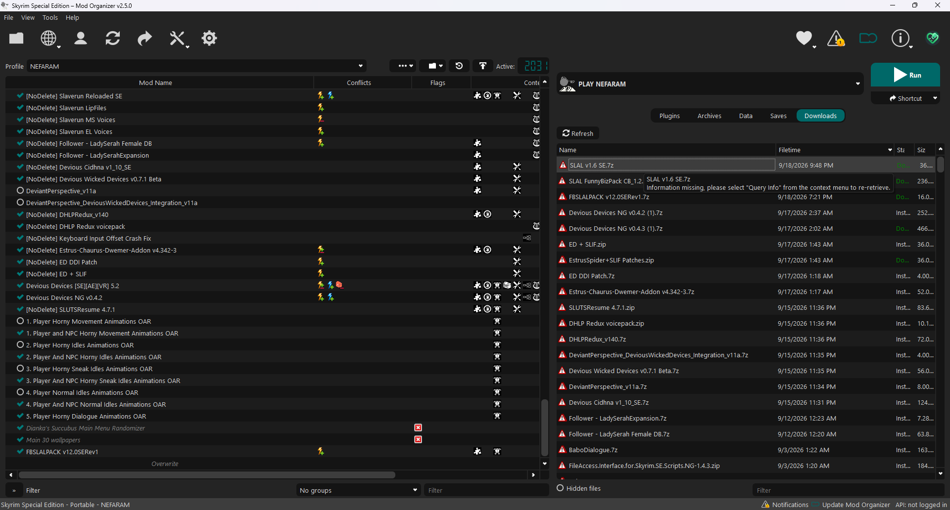Image resolution: width=950 pixels, height=510 pixels.
Task: Click the green update icon in toolbar
Action: (868, 38)
